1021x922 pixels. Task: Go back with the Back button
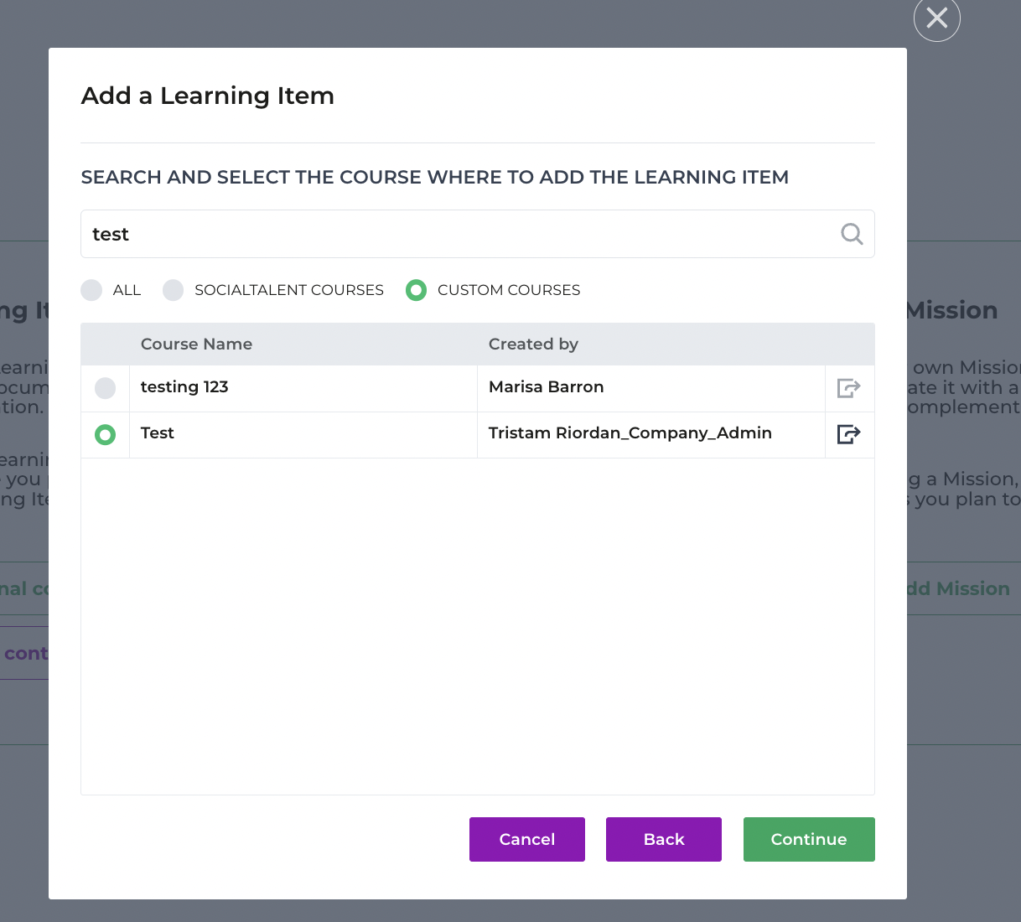(663, 839)
